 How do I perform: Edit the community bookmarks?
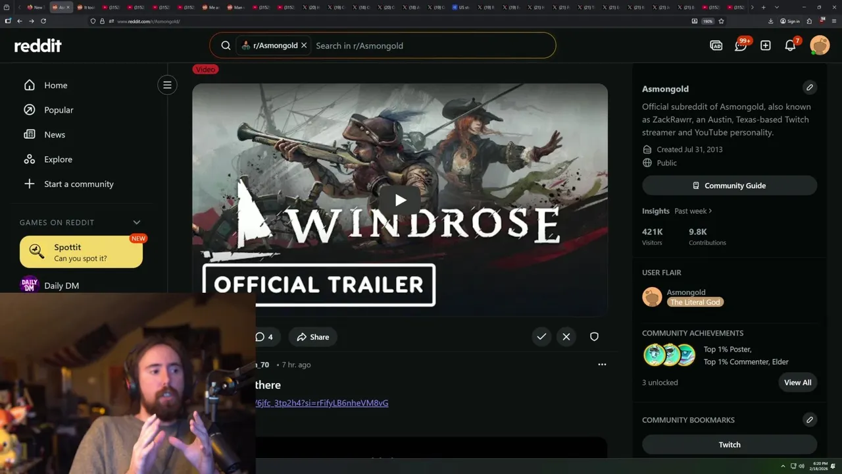[810, 419]
